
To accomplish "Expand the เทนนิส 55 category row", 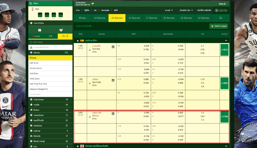I will click(x=50, y=105).
